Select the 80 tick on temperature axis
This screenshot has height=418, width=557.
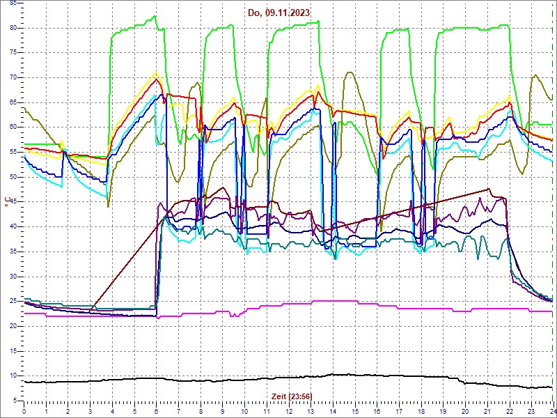tap(13, 28)
